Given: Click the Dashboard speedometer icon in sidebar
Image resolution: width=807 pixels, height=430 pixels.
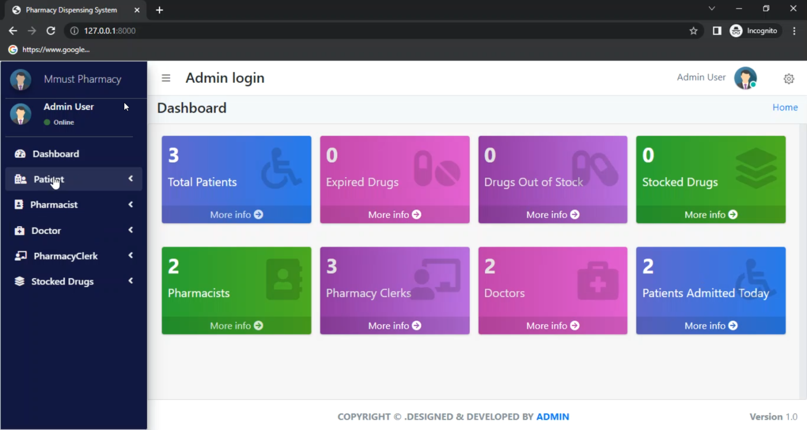Looking at the screenshot, I should coord(20,154).
